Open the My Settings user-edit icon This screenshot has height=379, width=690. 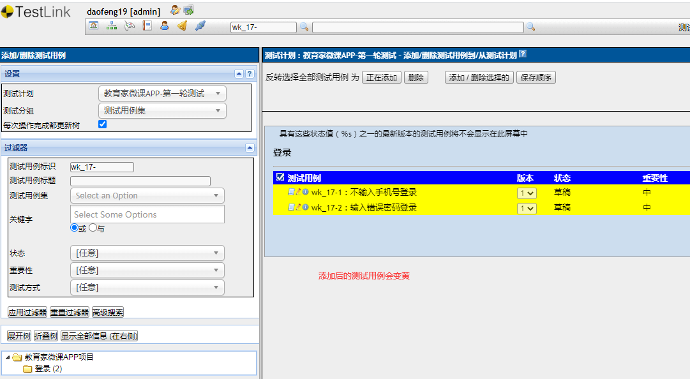point(175,10)
